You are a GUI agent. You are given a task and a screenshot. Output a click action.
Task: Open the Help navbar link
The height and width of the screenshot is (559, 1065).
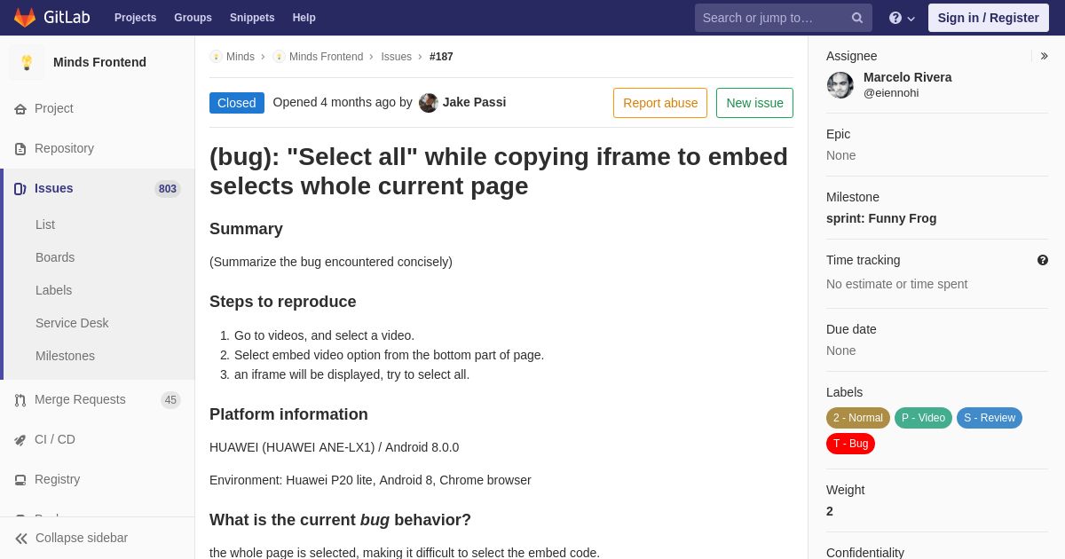[x=304, y=18]
